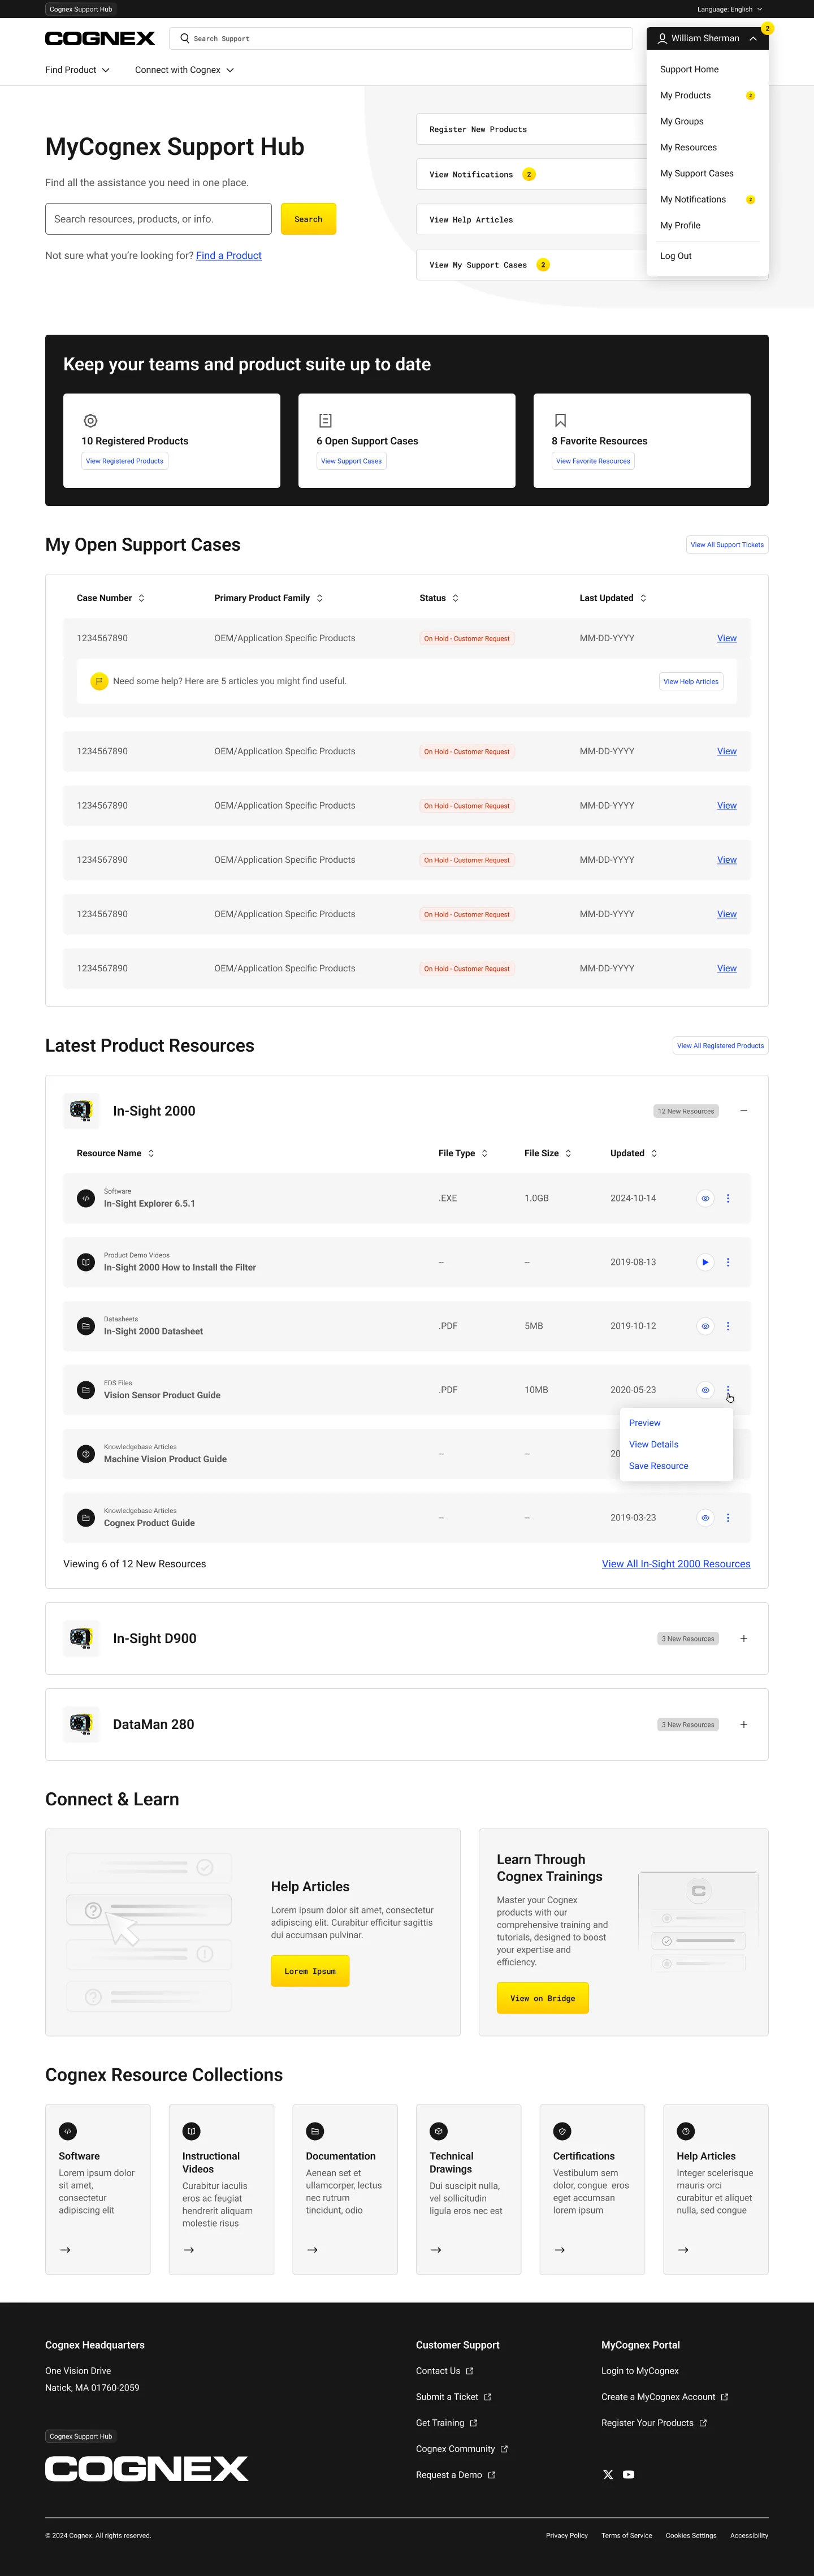Click the Registered Products card icon
Screen dimensions: 814x2576
click(x=90, y=421)
